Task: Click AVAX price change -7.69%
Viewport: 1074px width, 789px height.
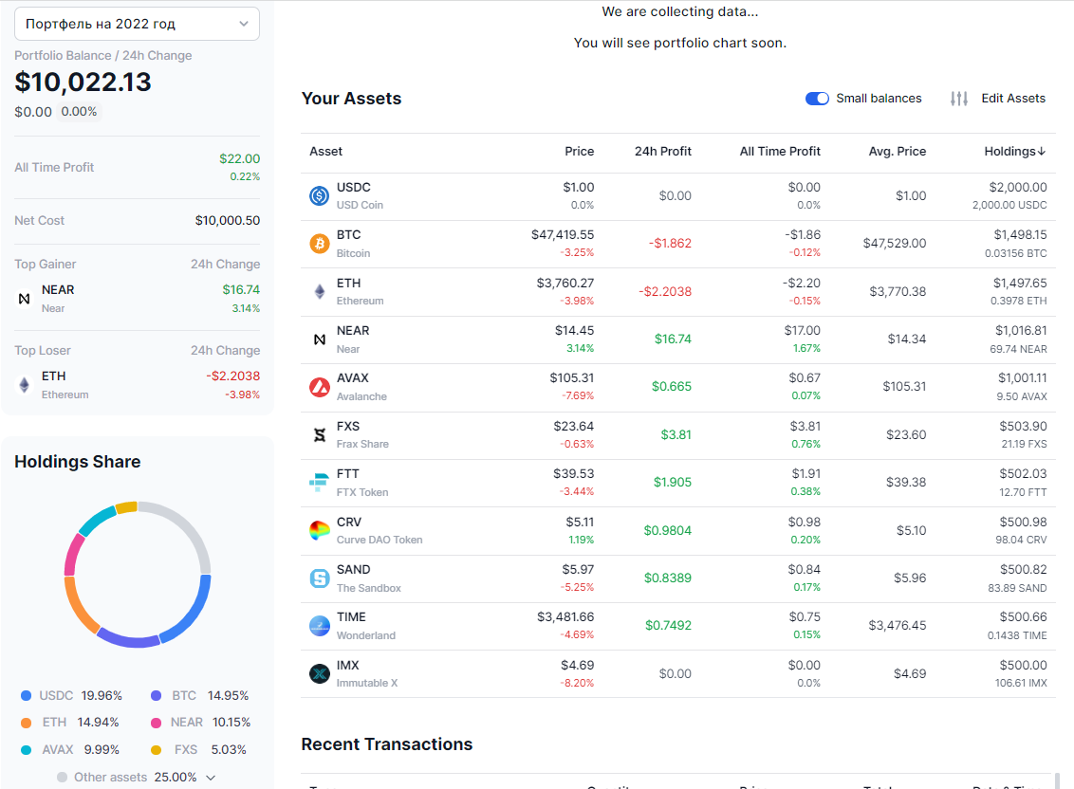Action: click(x=578, y=395)
